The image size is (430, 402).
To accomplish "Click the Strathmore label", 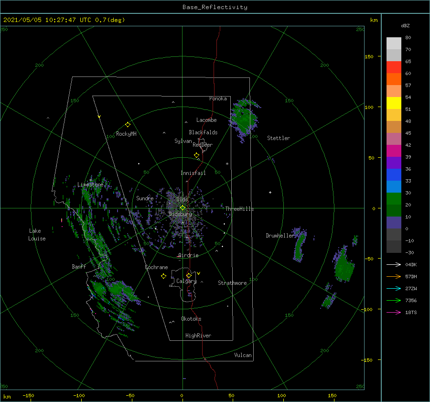I will (232, 283).
